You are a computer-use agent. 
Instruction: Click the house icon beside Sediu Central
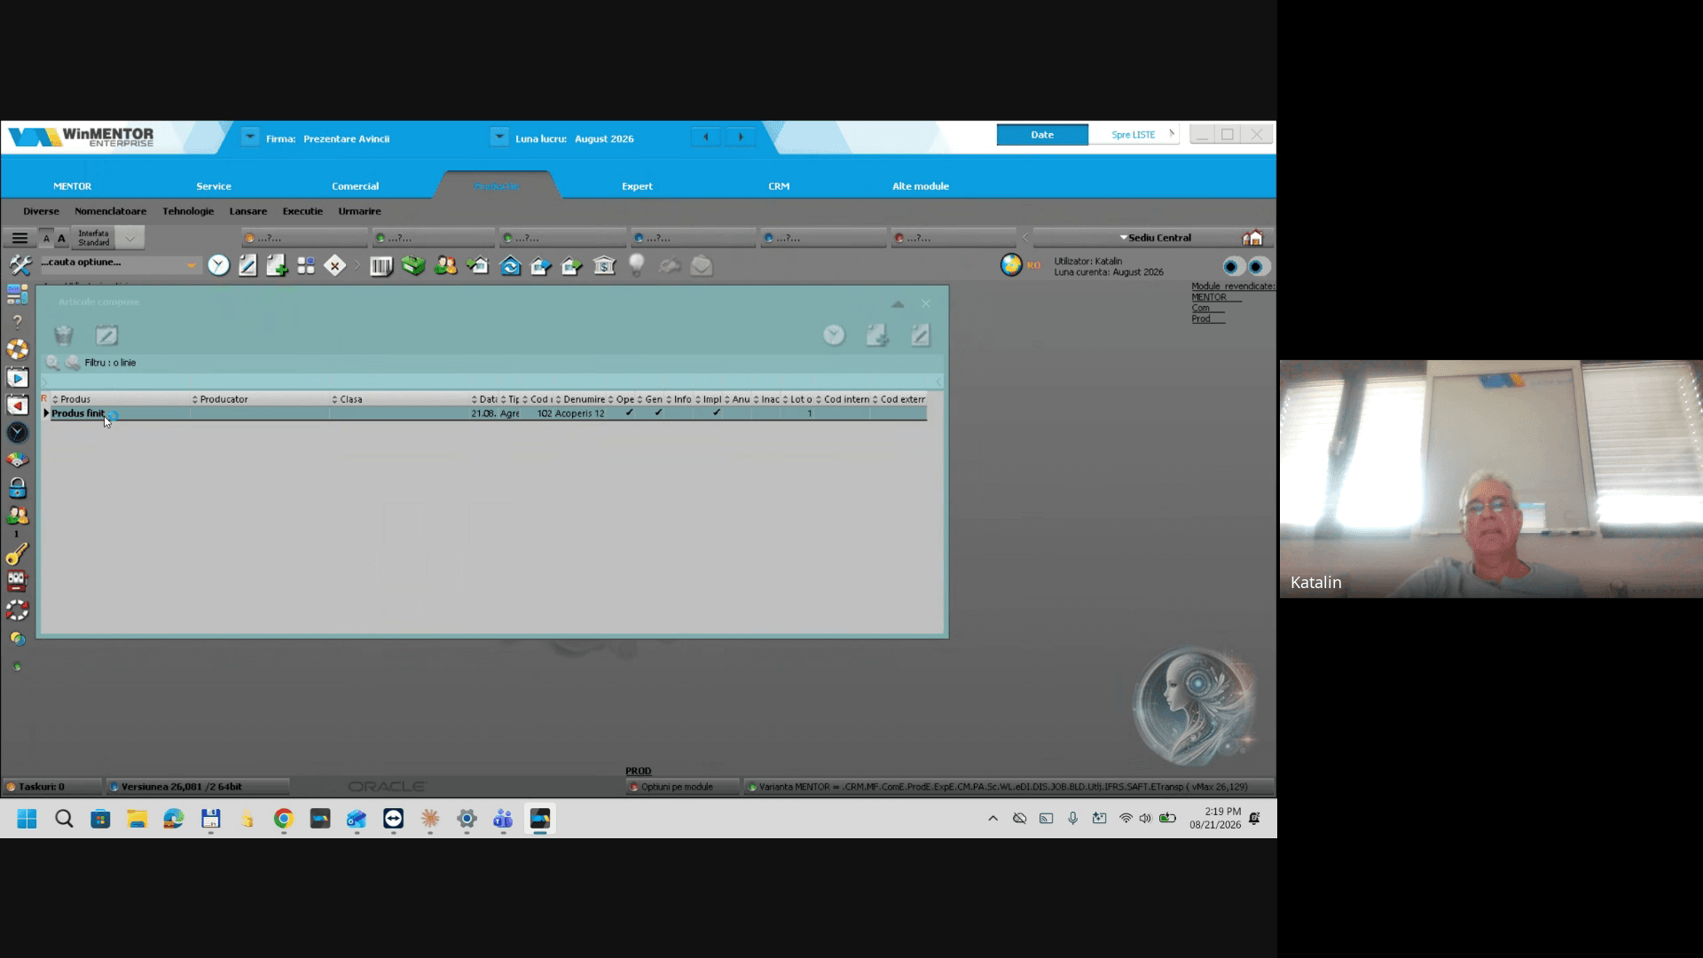(x=1252, y=238)
